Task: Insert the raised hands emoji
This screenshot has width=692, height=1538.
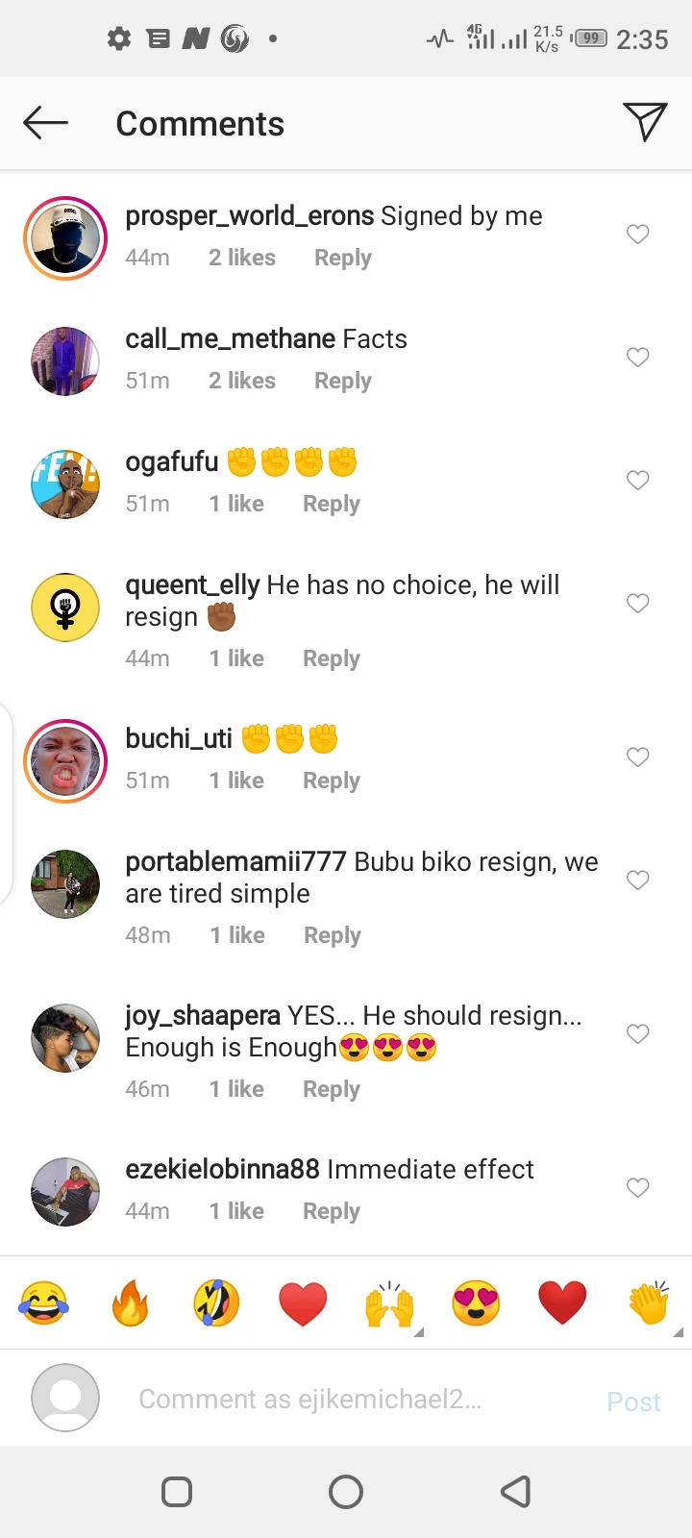Action: coord(389,1303)
